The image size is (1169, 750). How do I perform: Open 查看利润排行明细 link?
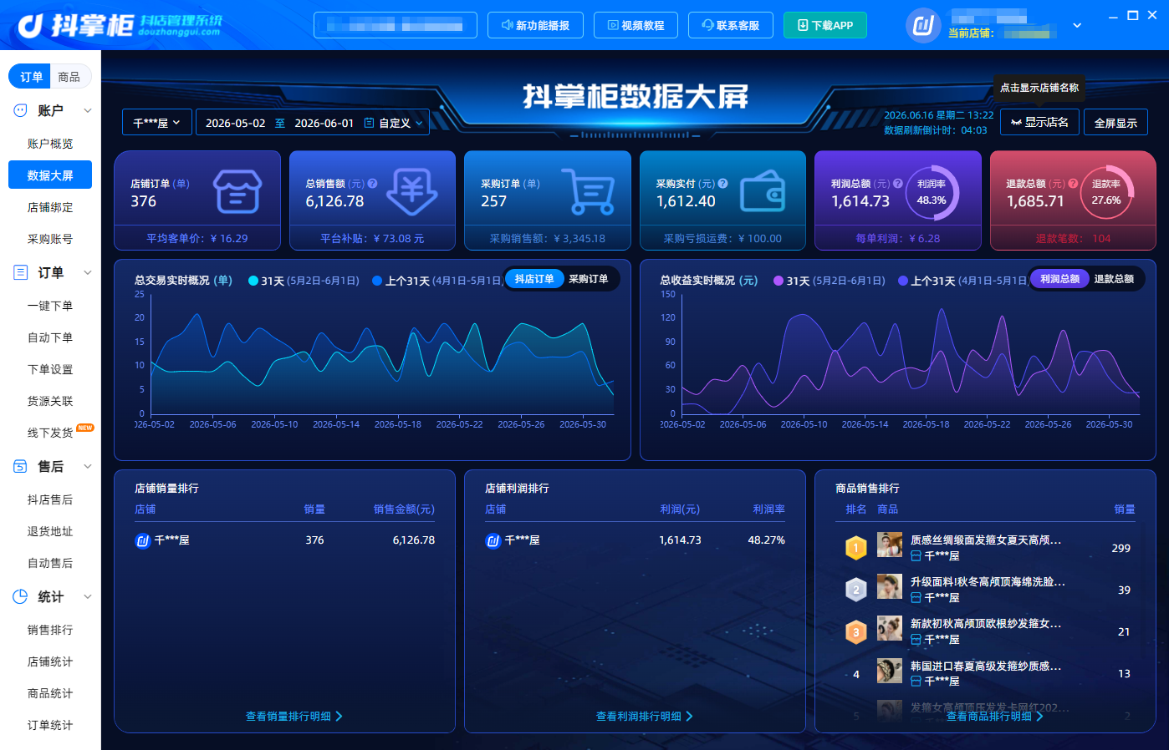click(x=645, y=717)
